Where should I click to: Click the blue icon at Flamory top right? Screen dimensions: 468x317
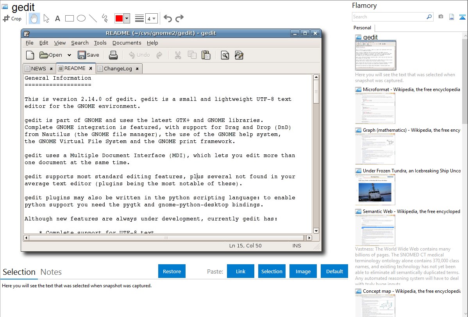click(x=462, y=17)
